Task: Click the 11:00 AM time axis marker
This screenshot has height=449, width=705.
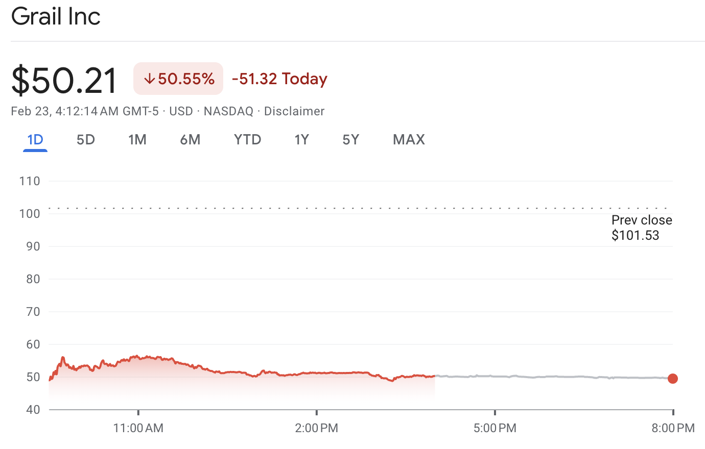Action: [x=138, y=428]
